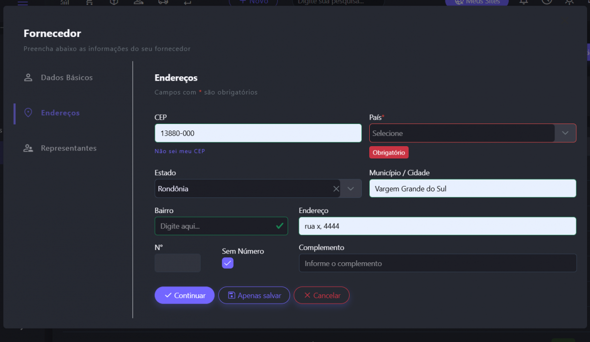Switch to the Dados Básicos section

click(x=66, y=78)
